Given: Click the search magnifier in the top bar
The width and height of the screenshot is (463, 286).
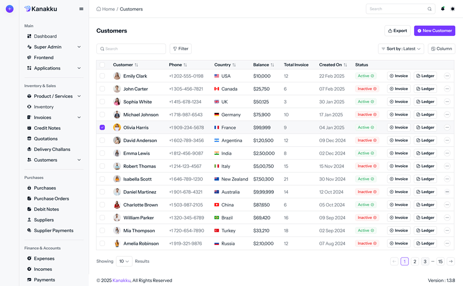Looking at the screenshot, I should (x=429, y=9).
